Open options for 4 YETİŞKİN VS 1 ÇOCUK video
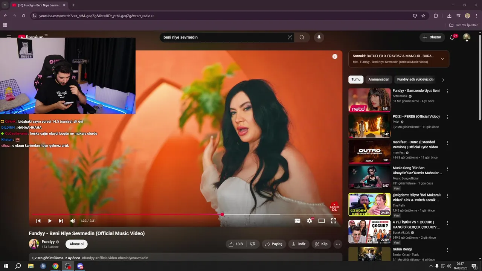The image size is (482, 271). click(x=447, y=223)
